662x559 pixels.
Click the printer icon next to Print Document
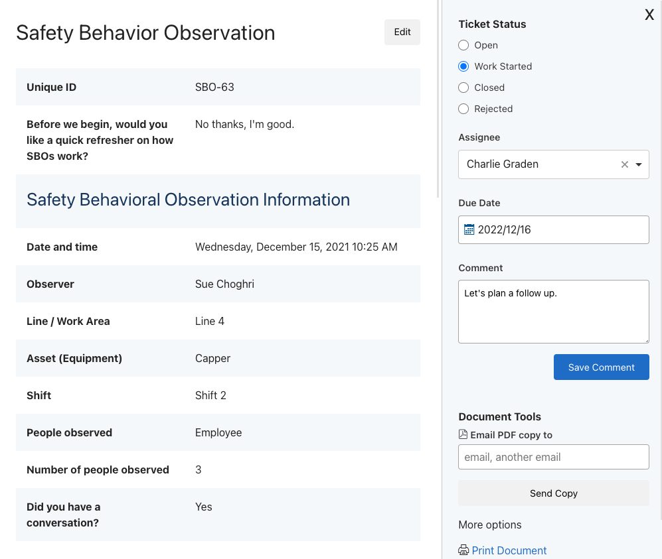pos(463,550)
